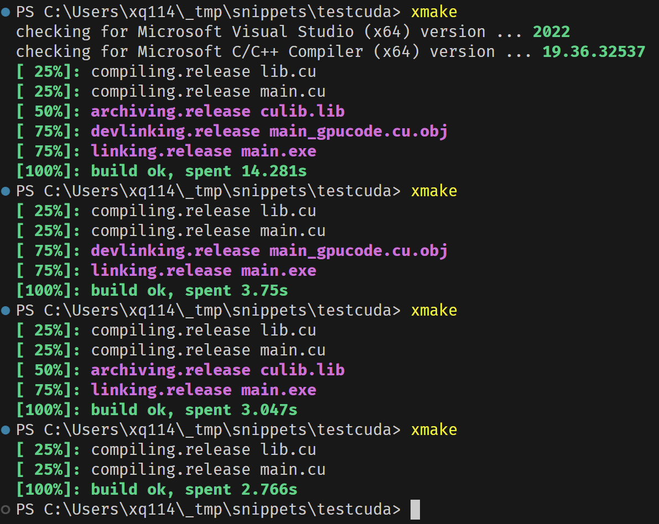Select the blue dot beside the third xmake command
This screenshot has height=524, width=659.
6,309
